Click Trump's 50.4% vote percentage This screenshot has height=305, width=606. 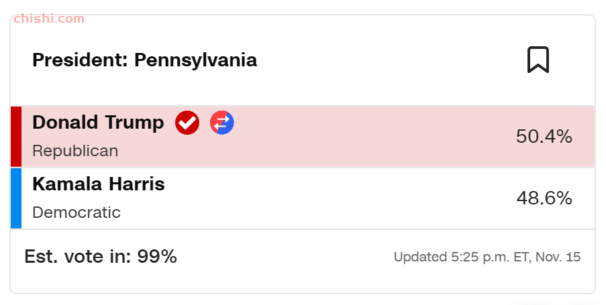click(544, 137)
